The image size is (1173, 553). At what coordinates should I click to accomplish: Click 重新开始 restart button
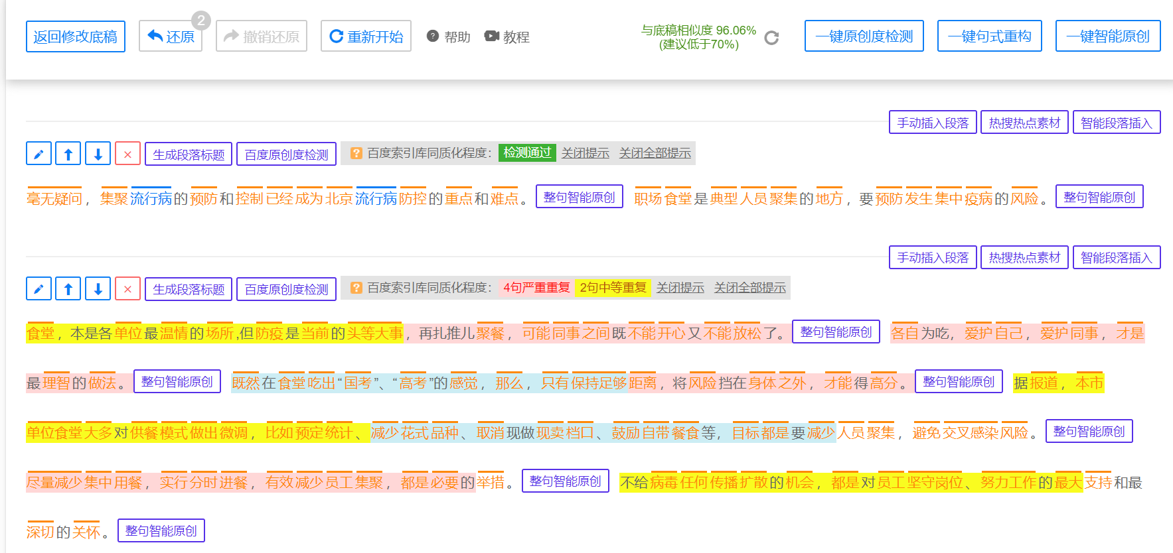tap(366, 36)
